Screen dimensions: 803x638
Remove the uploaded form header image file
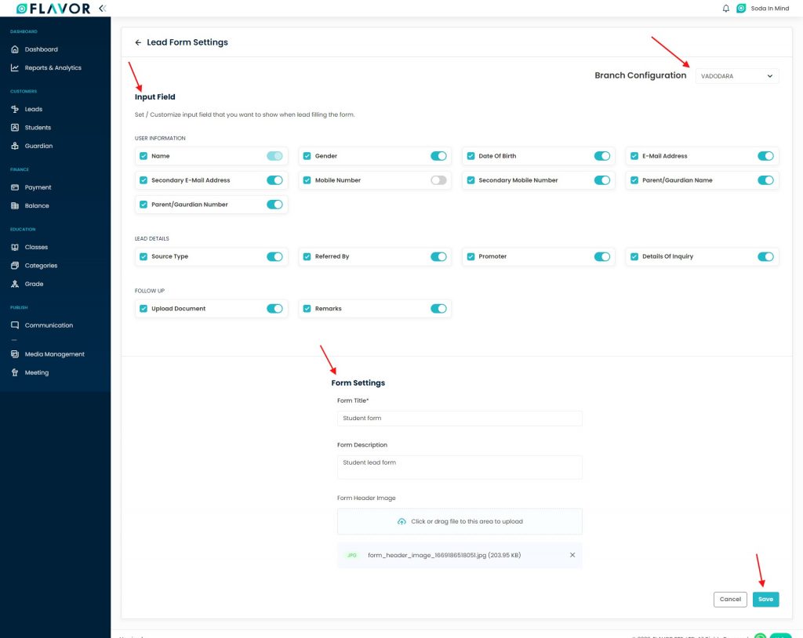[x=572, y=555]
